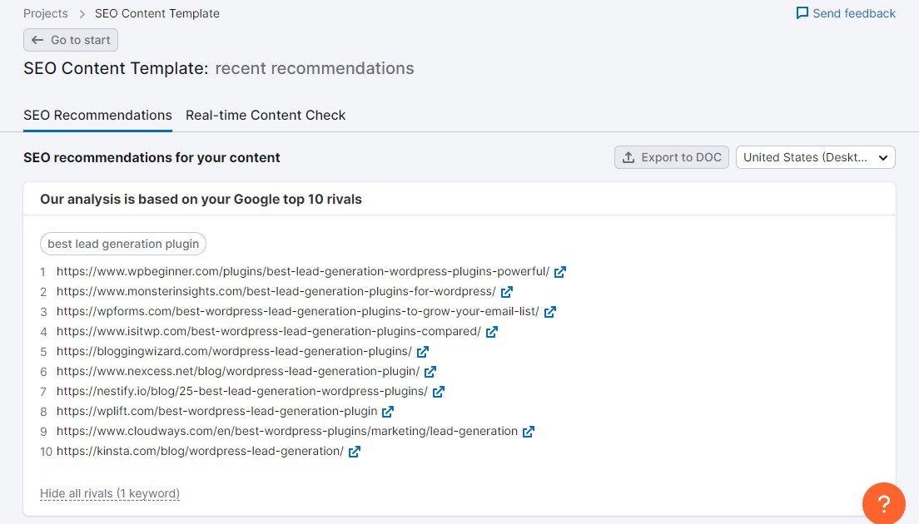Screen dimensions: 919x524
Task: Select best lead generation plugin keyword tag
Action: (x=123, y=244)
